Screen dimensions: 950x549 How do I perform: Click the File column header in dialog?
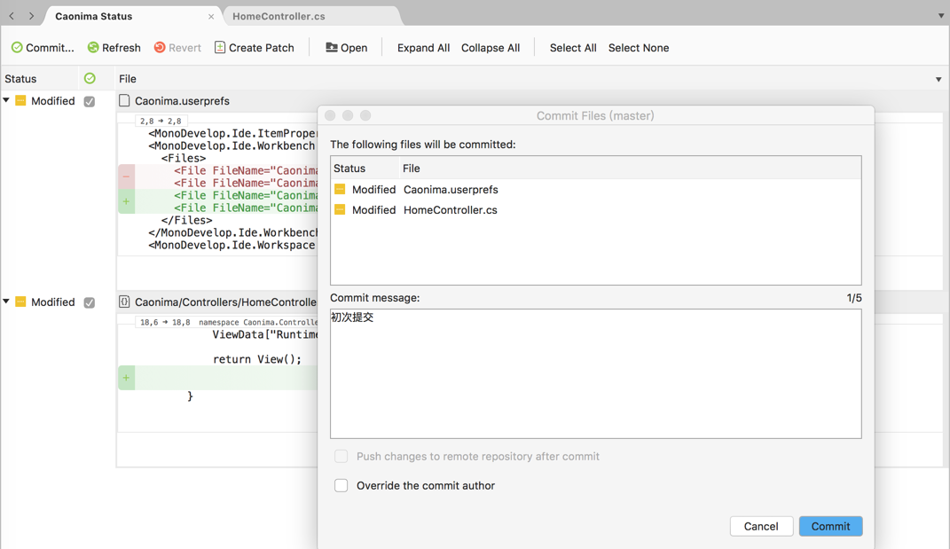click(x=412, y=169)
